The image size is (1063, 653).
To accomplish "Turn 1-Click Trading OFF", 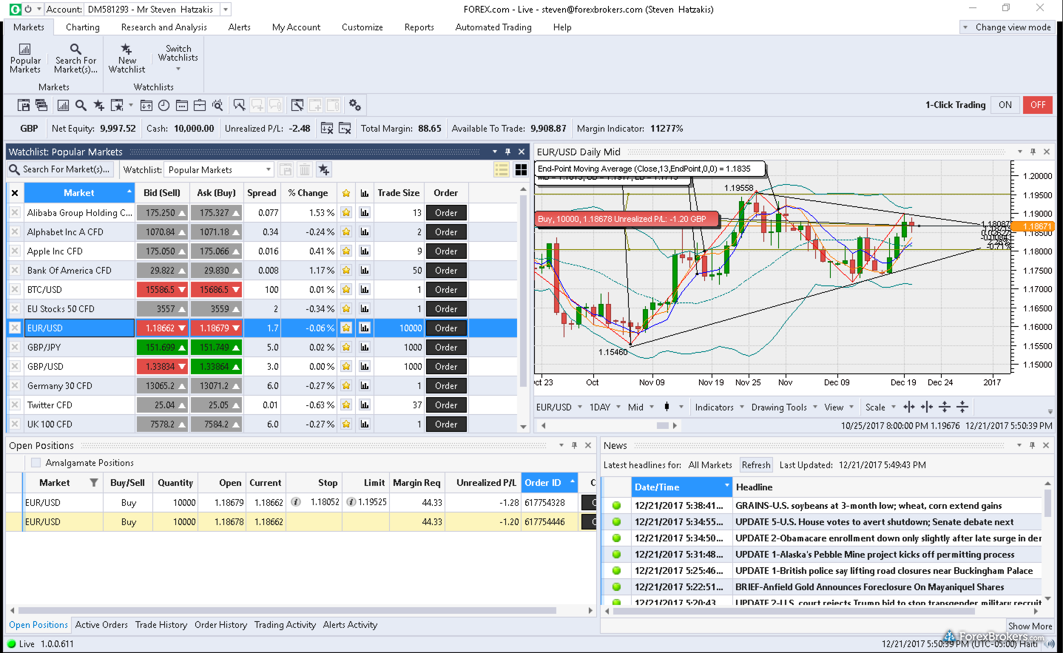I will 1038,105.
